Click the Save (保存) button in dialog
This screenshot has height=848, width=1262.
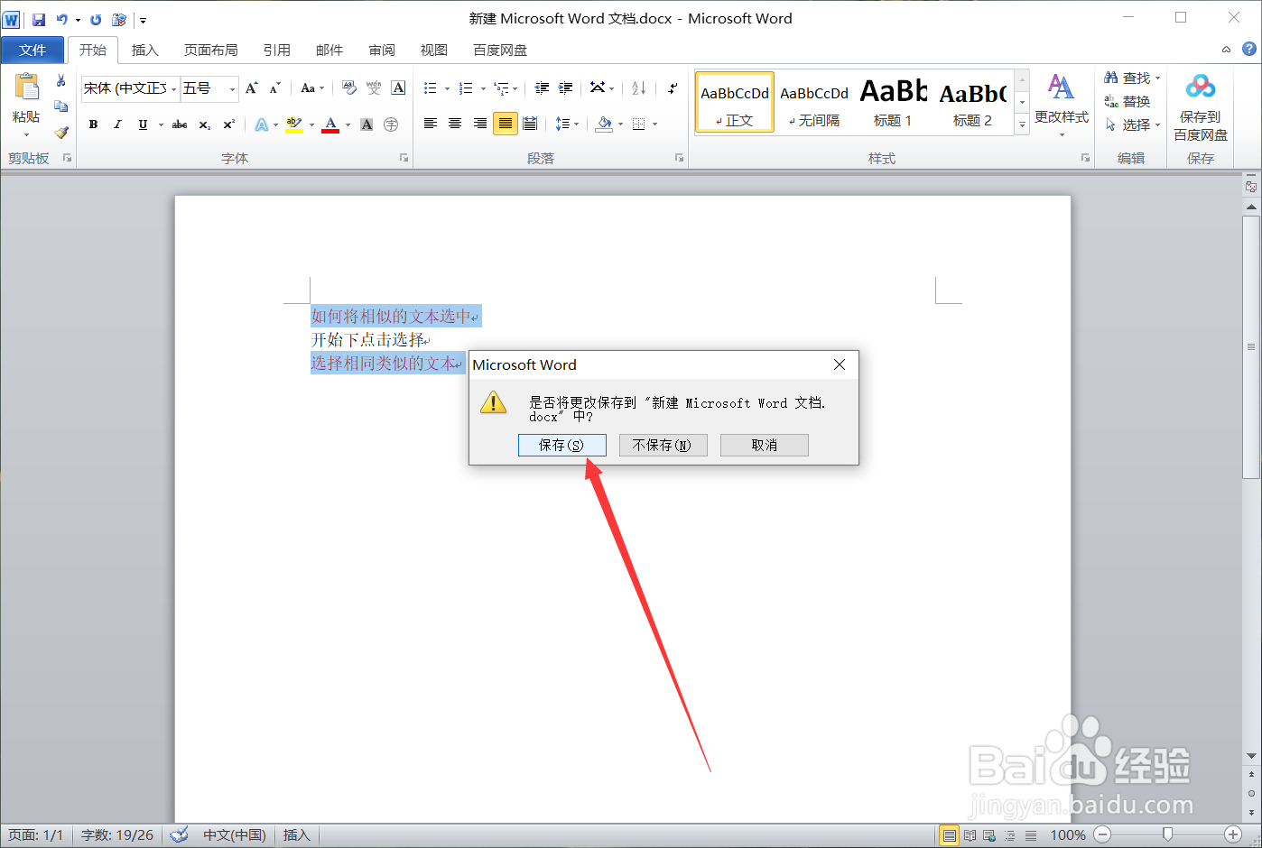pyautogui.click(x=561, y=445)
